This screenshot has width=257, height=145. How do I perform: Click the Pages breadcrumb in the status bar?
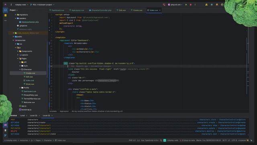(x=38, y=141)
